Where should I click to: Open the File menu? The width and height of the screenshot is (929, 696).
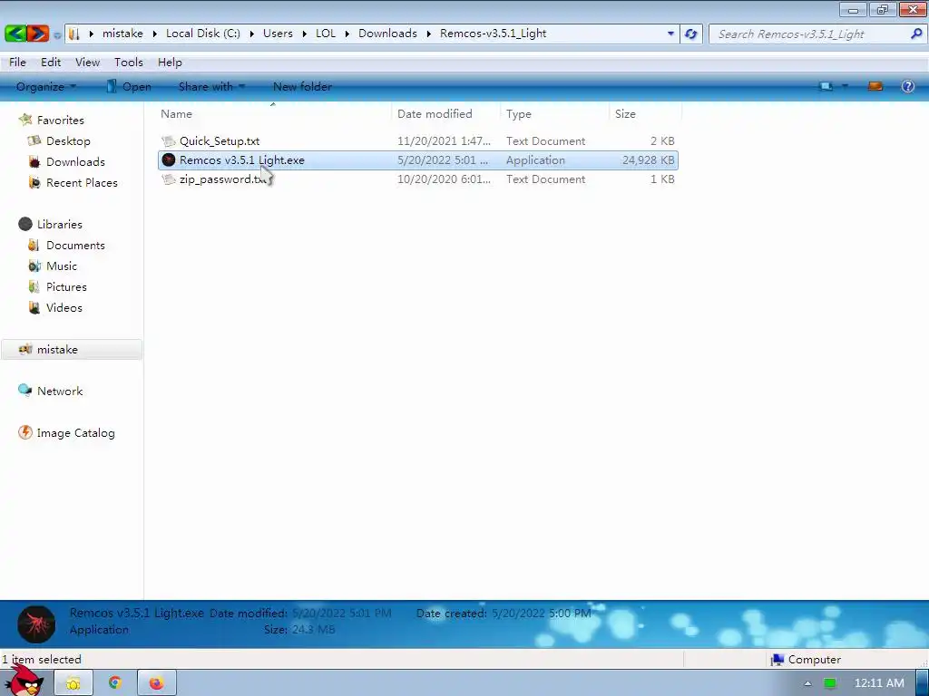pos(17,63)
